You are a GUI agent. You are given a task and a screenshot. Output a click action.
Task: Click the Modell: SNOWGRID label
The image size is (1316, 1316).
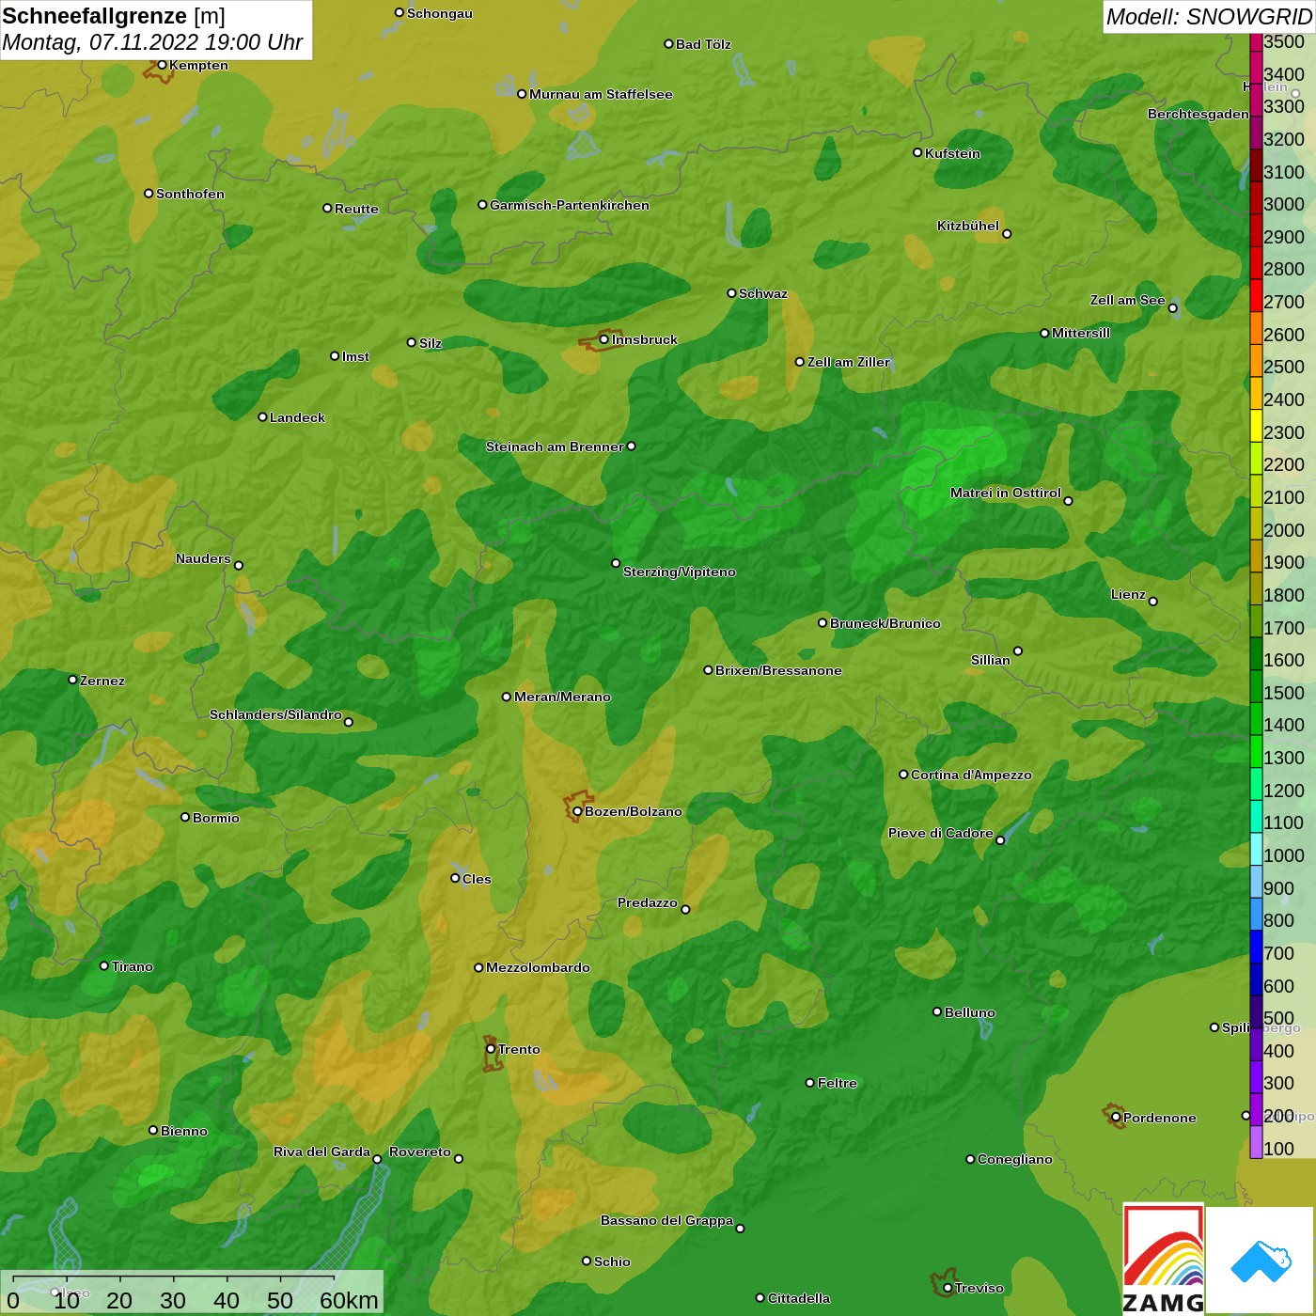click(1209, 17)
